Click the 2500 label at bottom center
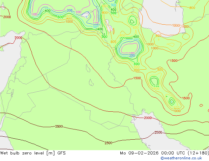 [108, 143]
